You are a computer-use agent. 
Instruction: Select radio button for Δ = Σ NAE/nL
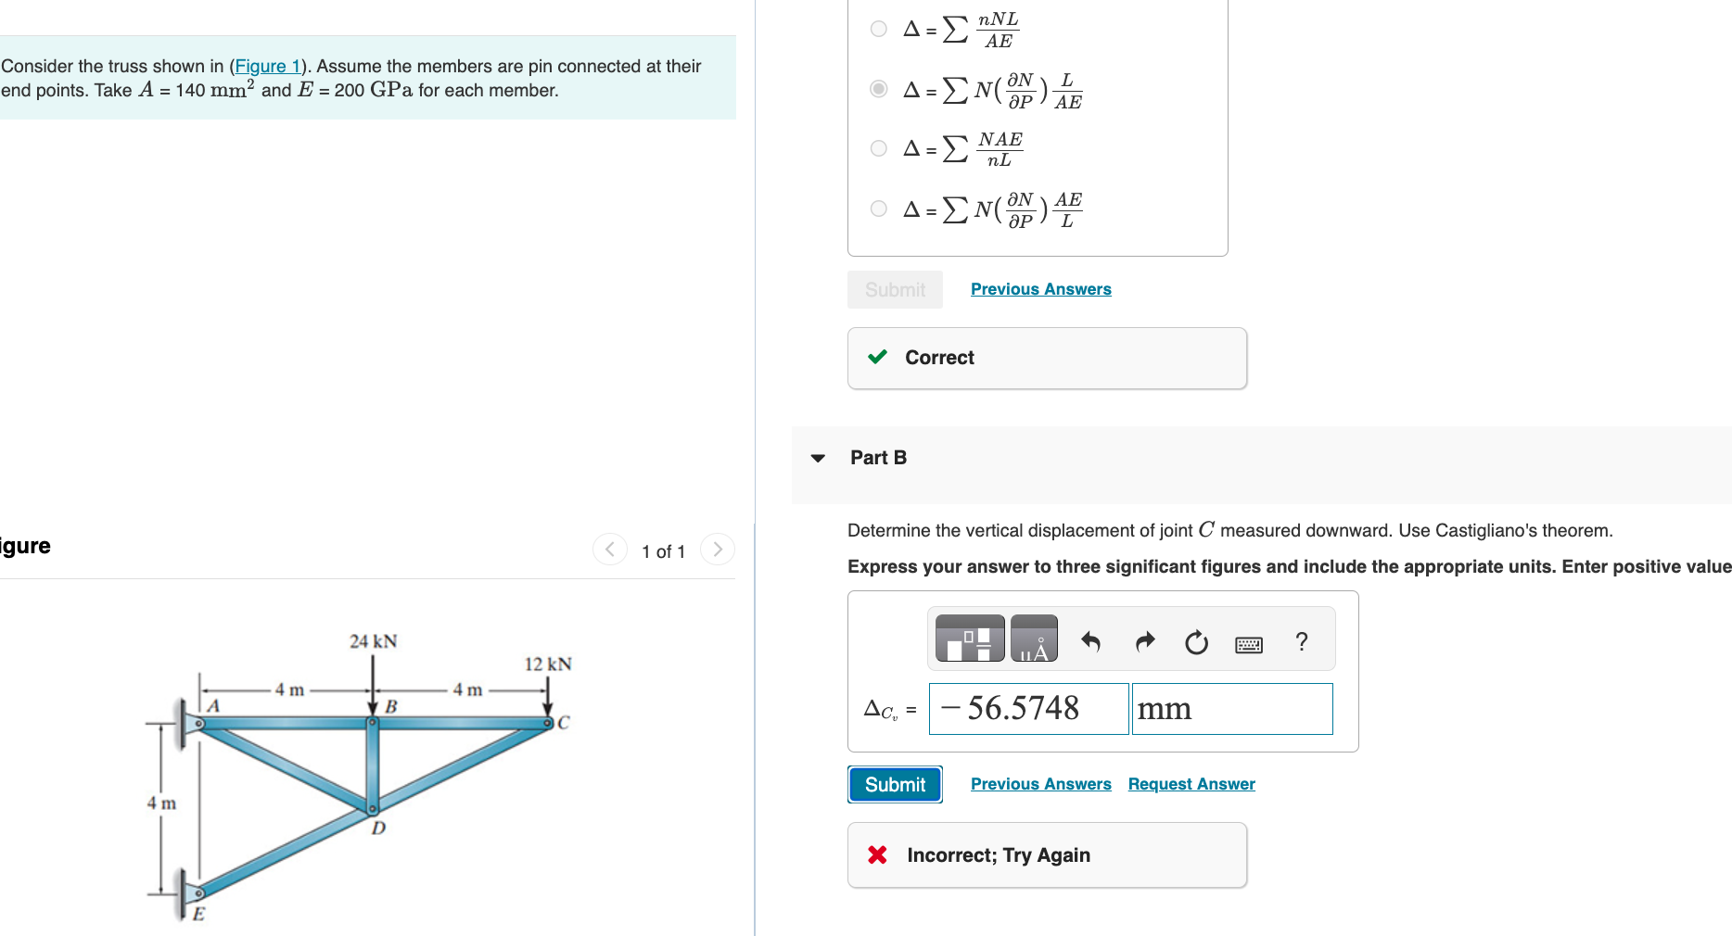coord(877,146)
